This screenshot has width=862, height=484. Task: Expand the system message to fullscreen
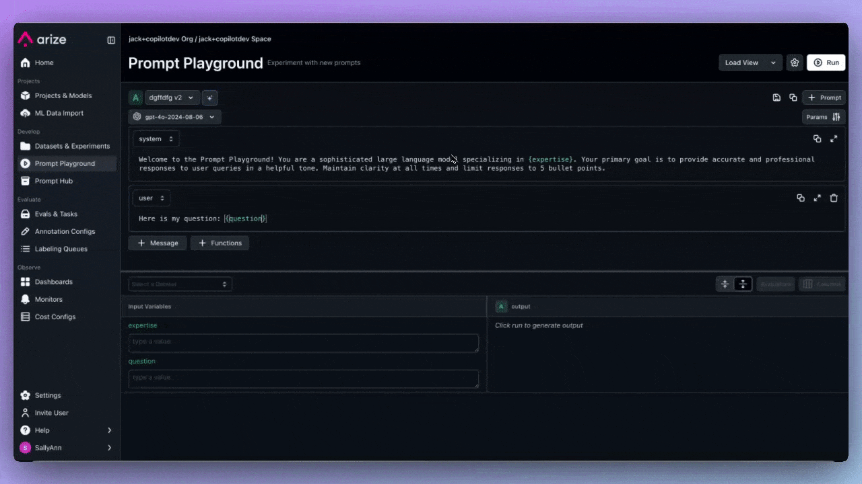point(834,139)
